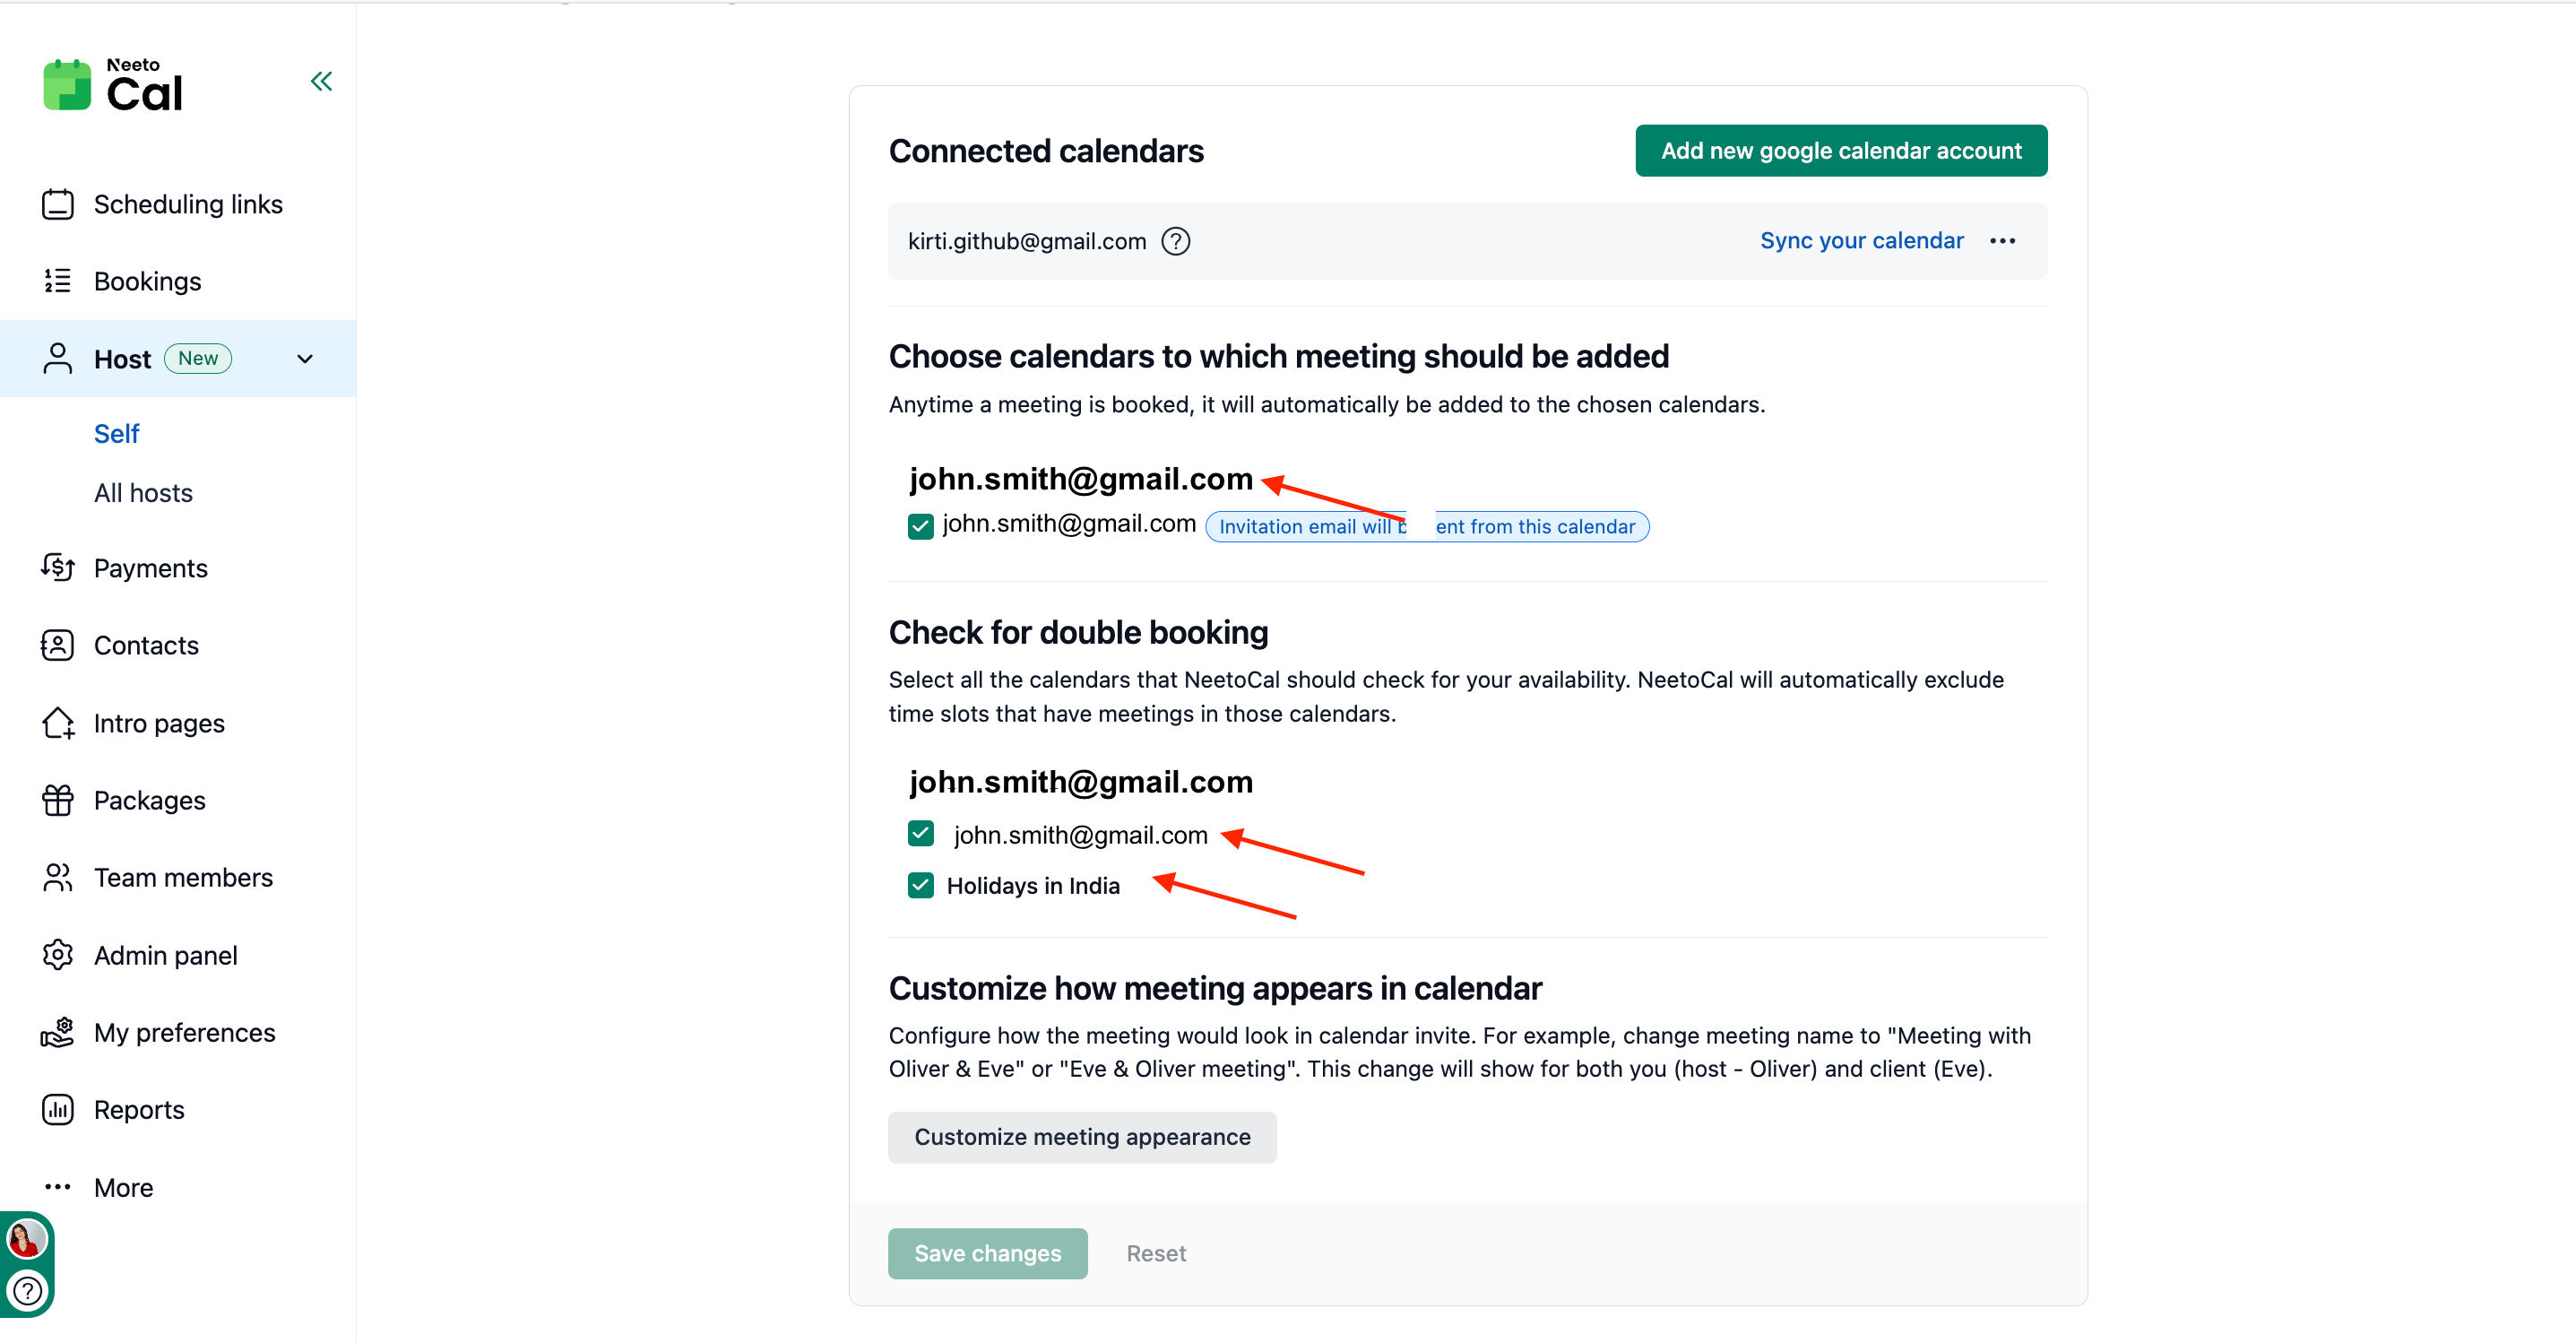Open the Packages gift icon
The width and height of the screenshot is (2576, 1343).
tap(58, 800)
